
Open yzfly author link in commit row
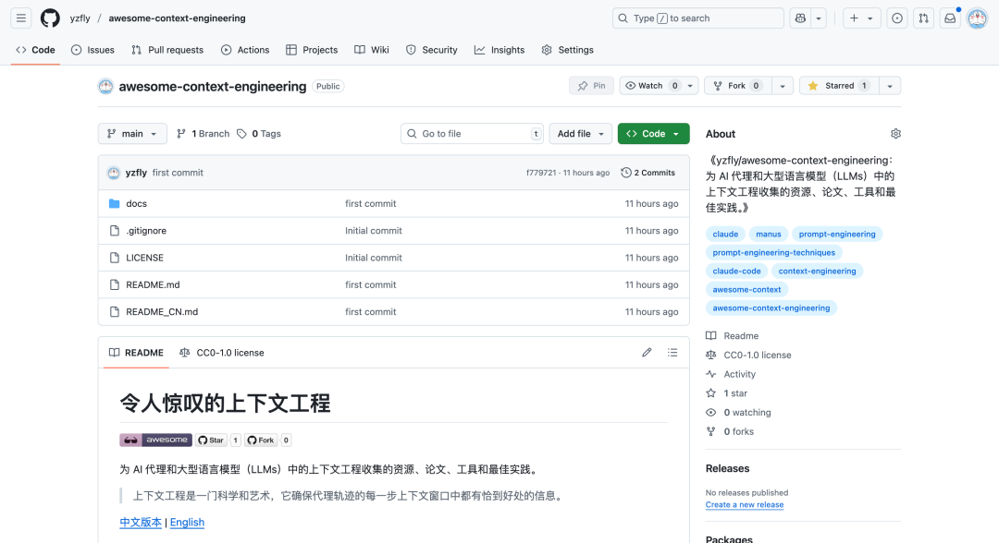click(x=136, y=173)
